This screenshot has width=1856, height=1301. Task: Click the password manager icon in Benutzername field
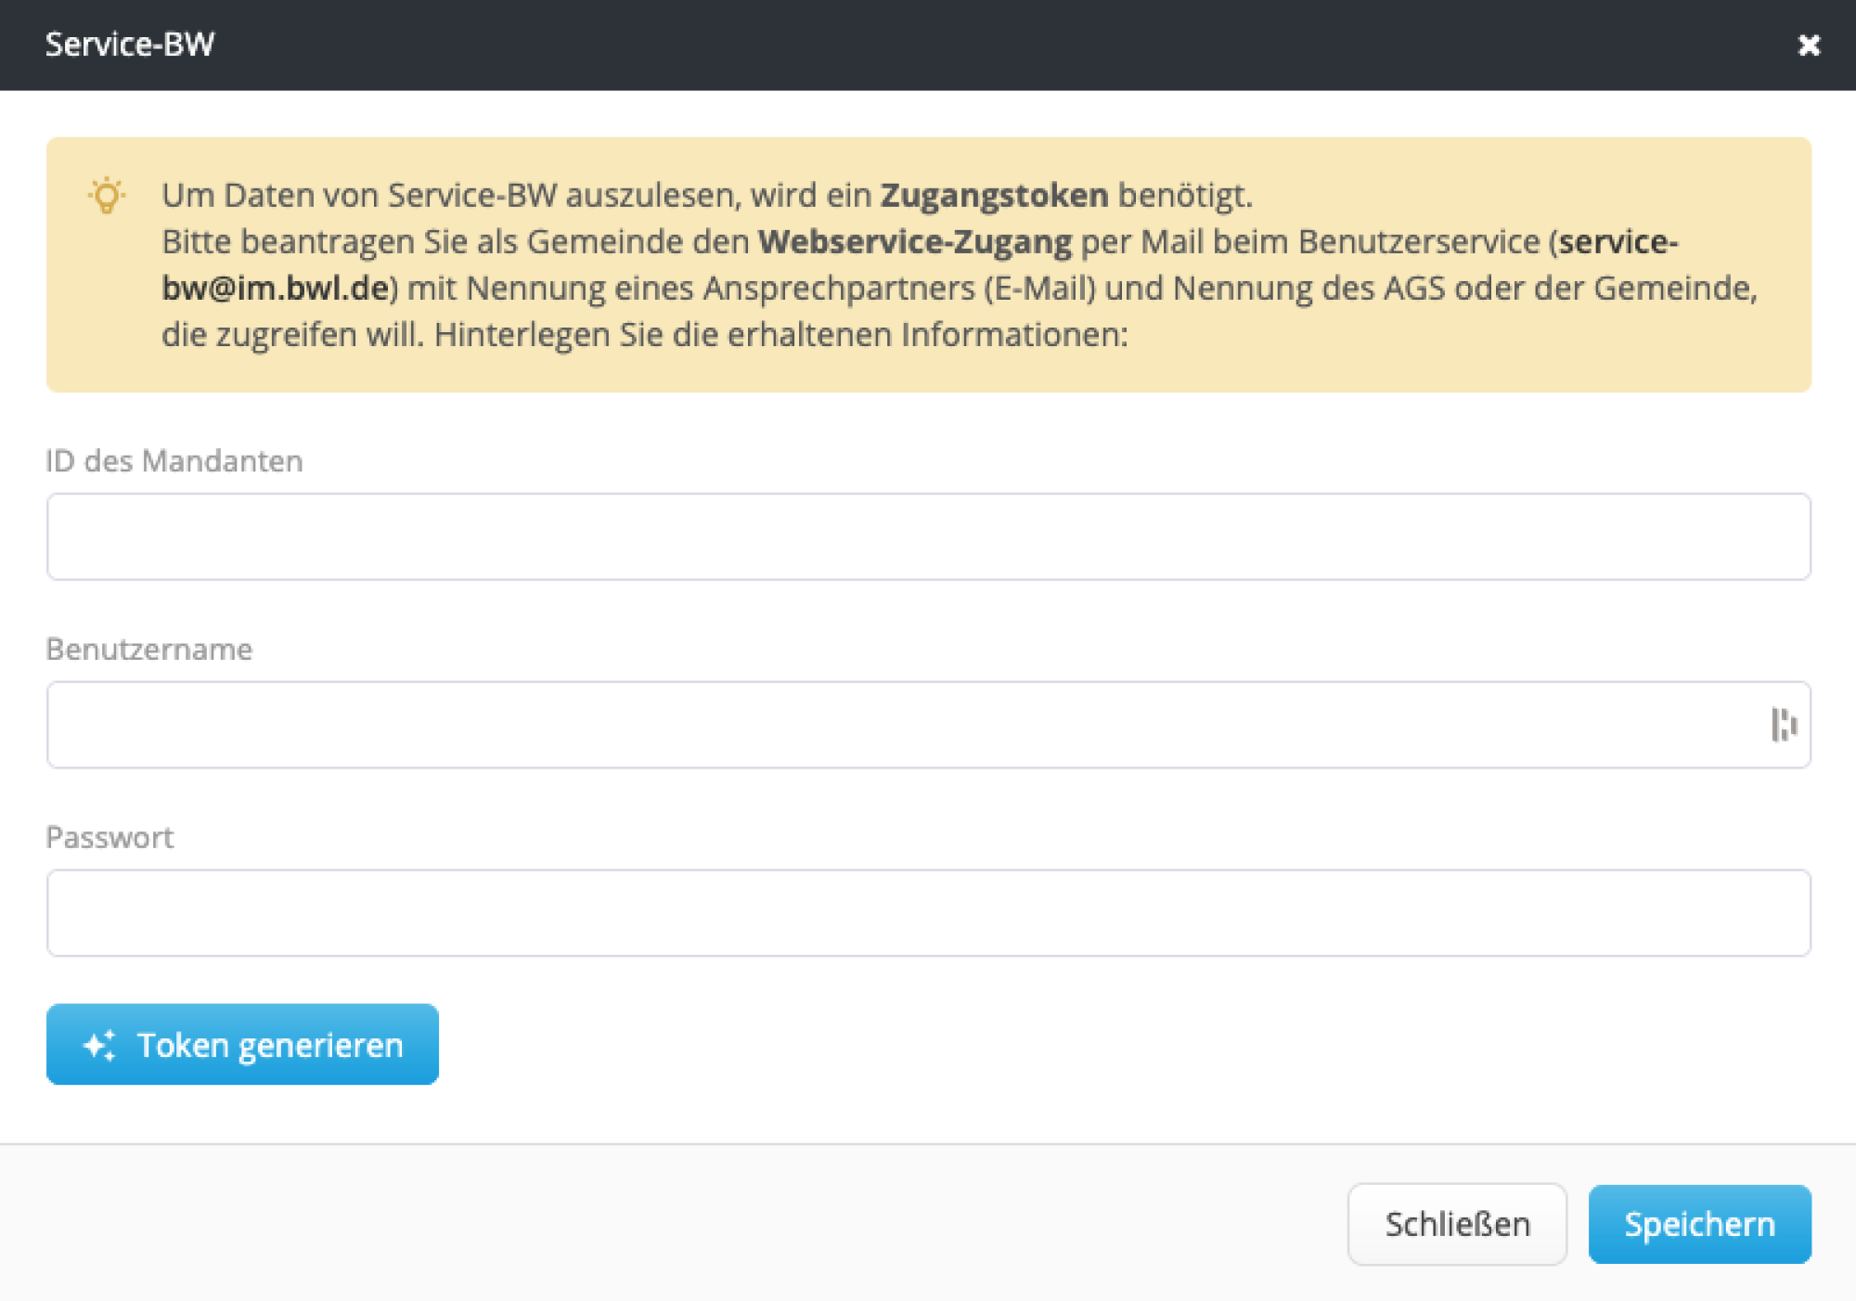click(x=1784, y=725)
